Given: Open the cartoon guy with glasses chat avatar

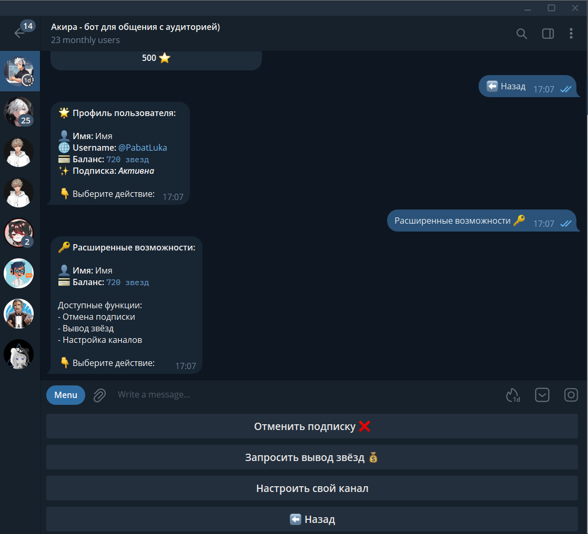Looking at the screenshot, I should (19, 274).
